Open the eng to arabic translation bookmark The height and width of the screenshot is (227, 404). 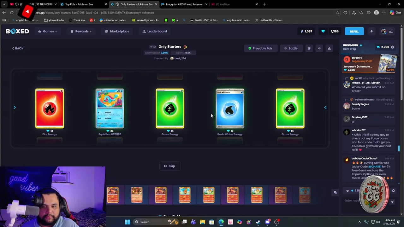236,20
